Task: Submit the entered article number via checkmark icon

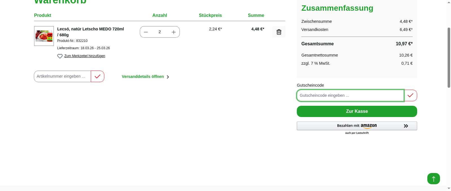Action: click(97, 76)
